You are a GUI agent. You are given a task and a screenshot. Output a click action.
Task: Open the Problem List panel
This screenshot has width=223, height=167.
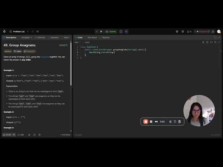point(17,32)
